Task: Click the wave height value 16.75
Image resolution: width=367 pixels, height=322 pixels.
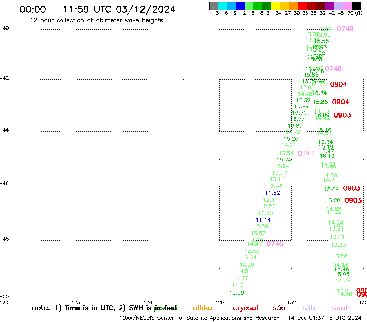Action: click(x=299, y=113)
